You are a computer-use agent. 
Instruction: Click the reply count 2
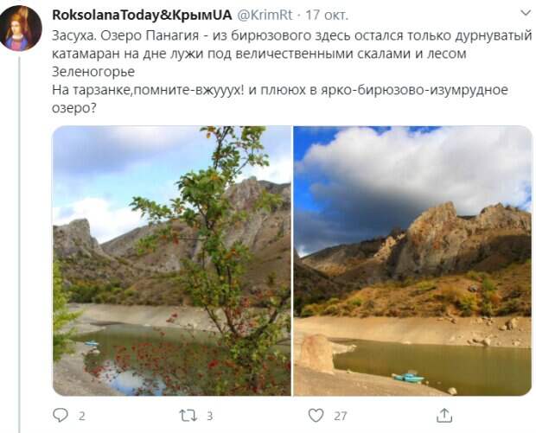(x=82, y=416)
